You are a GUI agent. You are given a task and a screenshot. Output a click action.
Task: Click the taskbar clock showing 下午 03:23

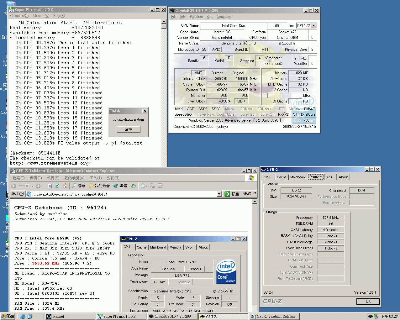(x=389, y=317)
